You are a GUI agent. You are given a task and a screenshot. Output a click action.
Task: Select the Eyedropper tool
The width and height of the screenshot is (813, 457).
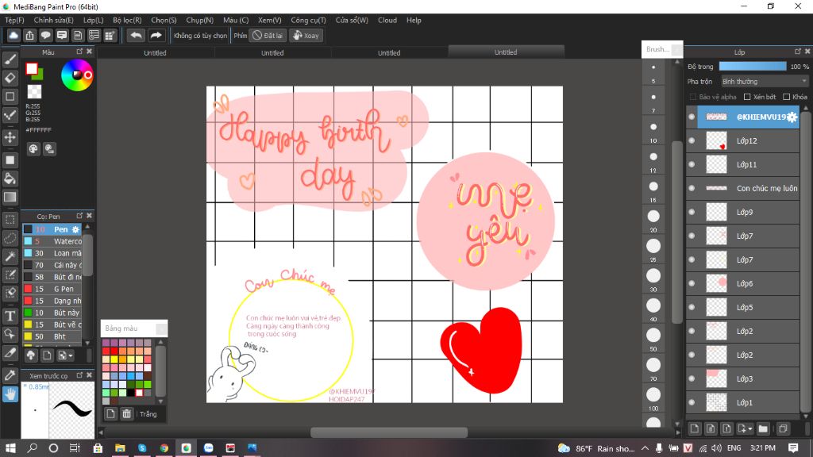coord(10,375)
